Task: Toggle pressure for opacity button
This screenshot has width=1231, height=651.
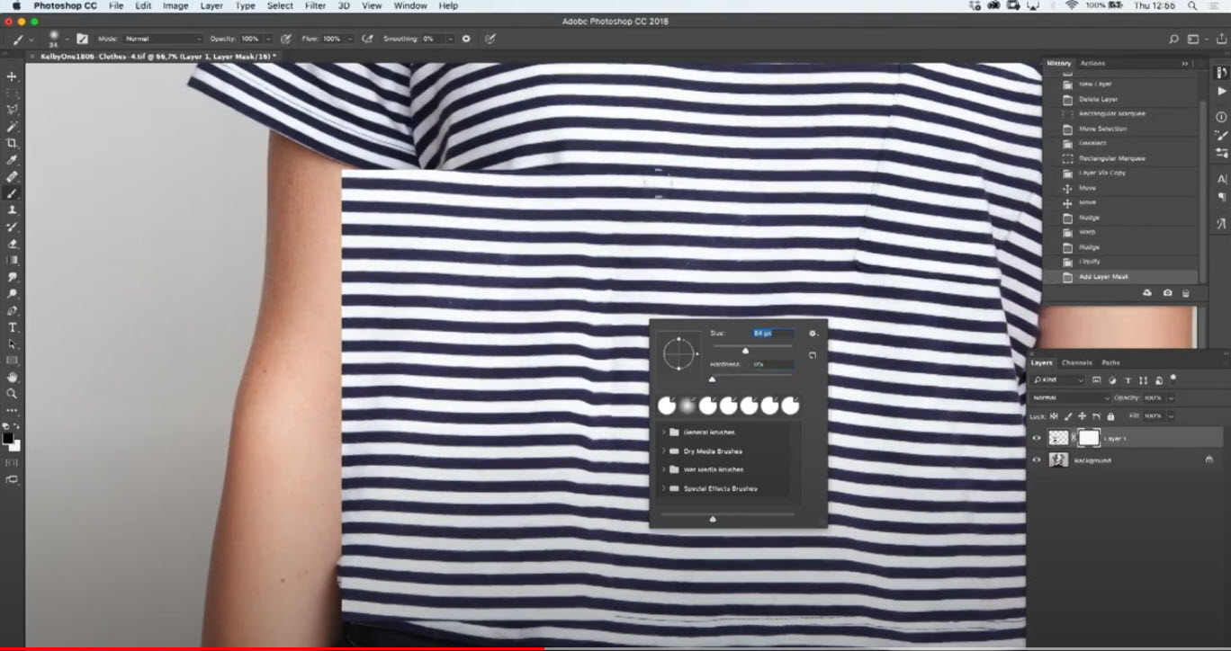Action: pyautogui.click(x=286, y=39)
